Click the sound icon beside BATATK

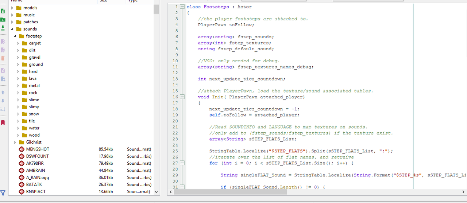click(x=22, y=184)
